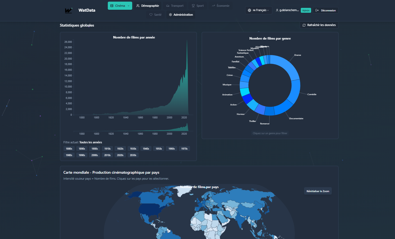The height and width of the screenshot is (239, 395).
Task: Click the Action genre label
Action: 233,105
